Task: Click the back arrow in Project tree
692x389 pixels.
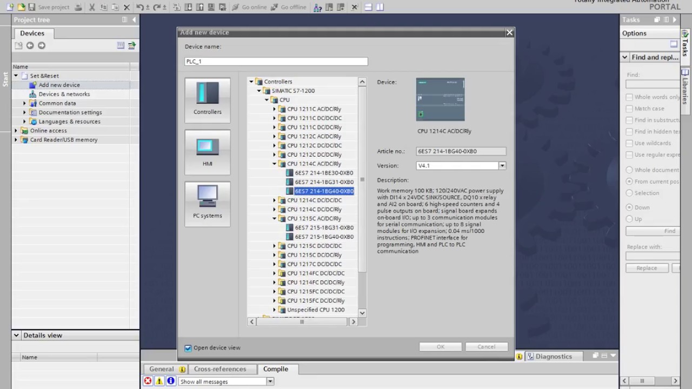Action: coord(30,45)
